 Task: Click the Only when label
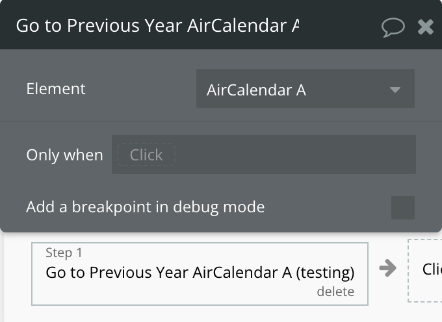pyautogui.click(x=64, y=155)
